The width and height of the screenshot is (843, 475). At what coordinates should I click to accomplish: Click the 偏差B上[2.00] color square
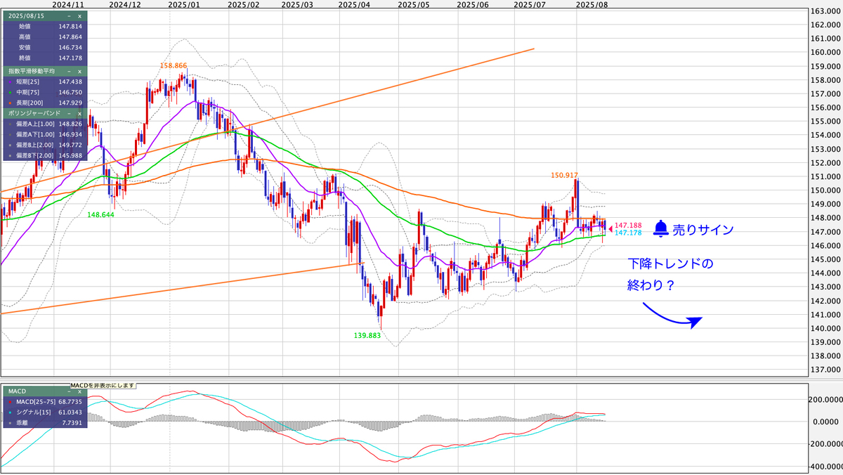tap(10, 145)
